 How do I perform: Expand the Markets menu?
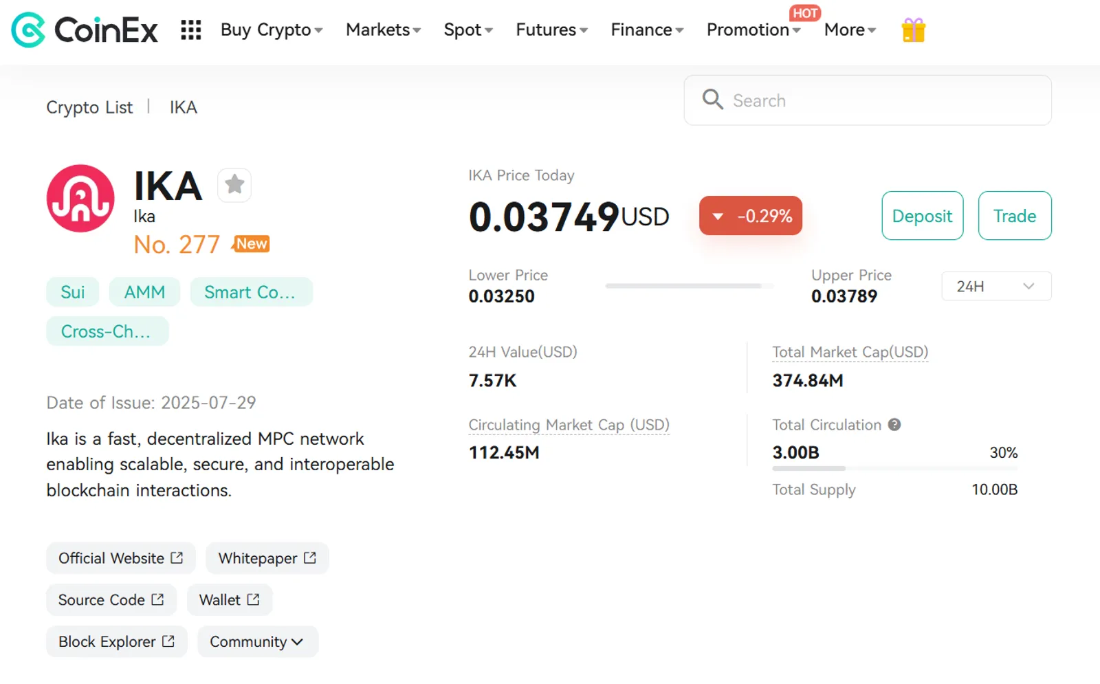(383, 30)
